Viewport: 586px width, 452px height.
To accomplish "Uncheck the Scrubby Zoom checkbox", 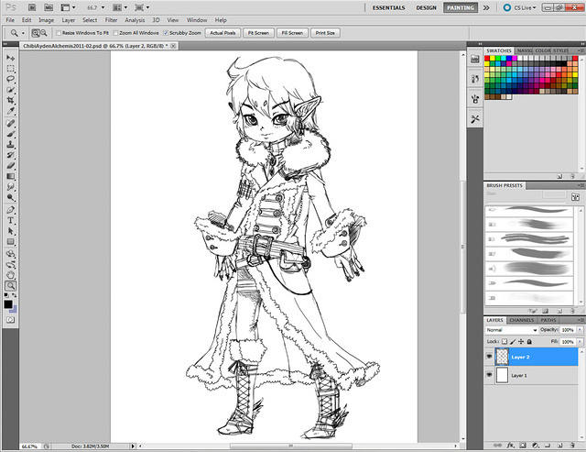I will pos(166,33).
